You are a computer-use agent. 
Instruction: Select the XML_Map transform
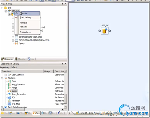(x=16, y=104)
